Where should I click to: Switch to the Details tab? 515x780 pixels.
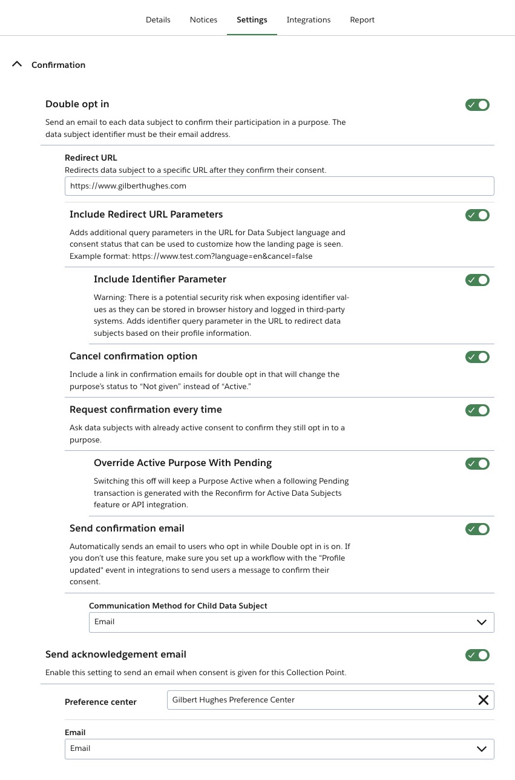coord(158,20)
